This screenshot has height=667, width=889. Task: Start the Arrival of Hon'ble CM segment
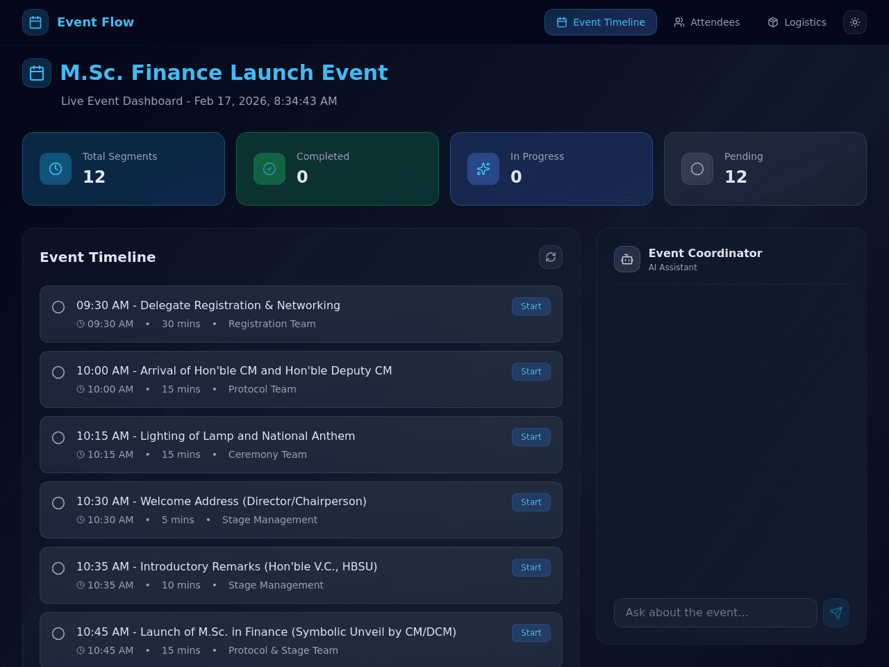click(531, 372)
